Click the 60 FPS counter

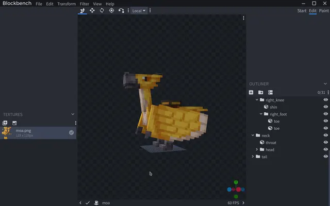[233, 203]
